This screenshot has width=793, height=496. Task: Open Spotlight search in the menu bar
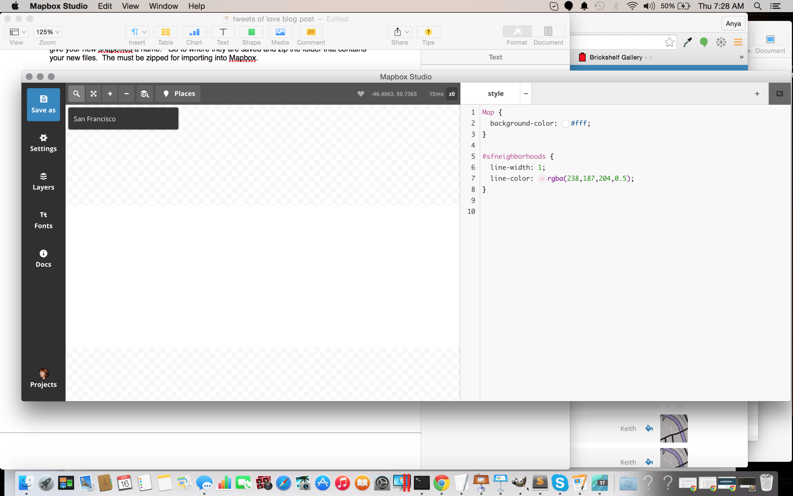pyautogui.click(x=757, y=6)
